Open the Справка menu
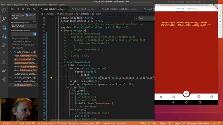The height and width of the screenshot is (125, 223). click(x=62, y=5)
